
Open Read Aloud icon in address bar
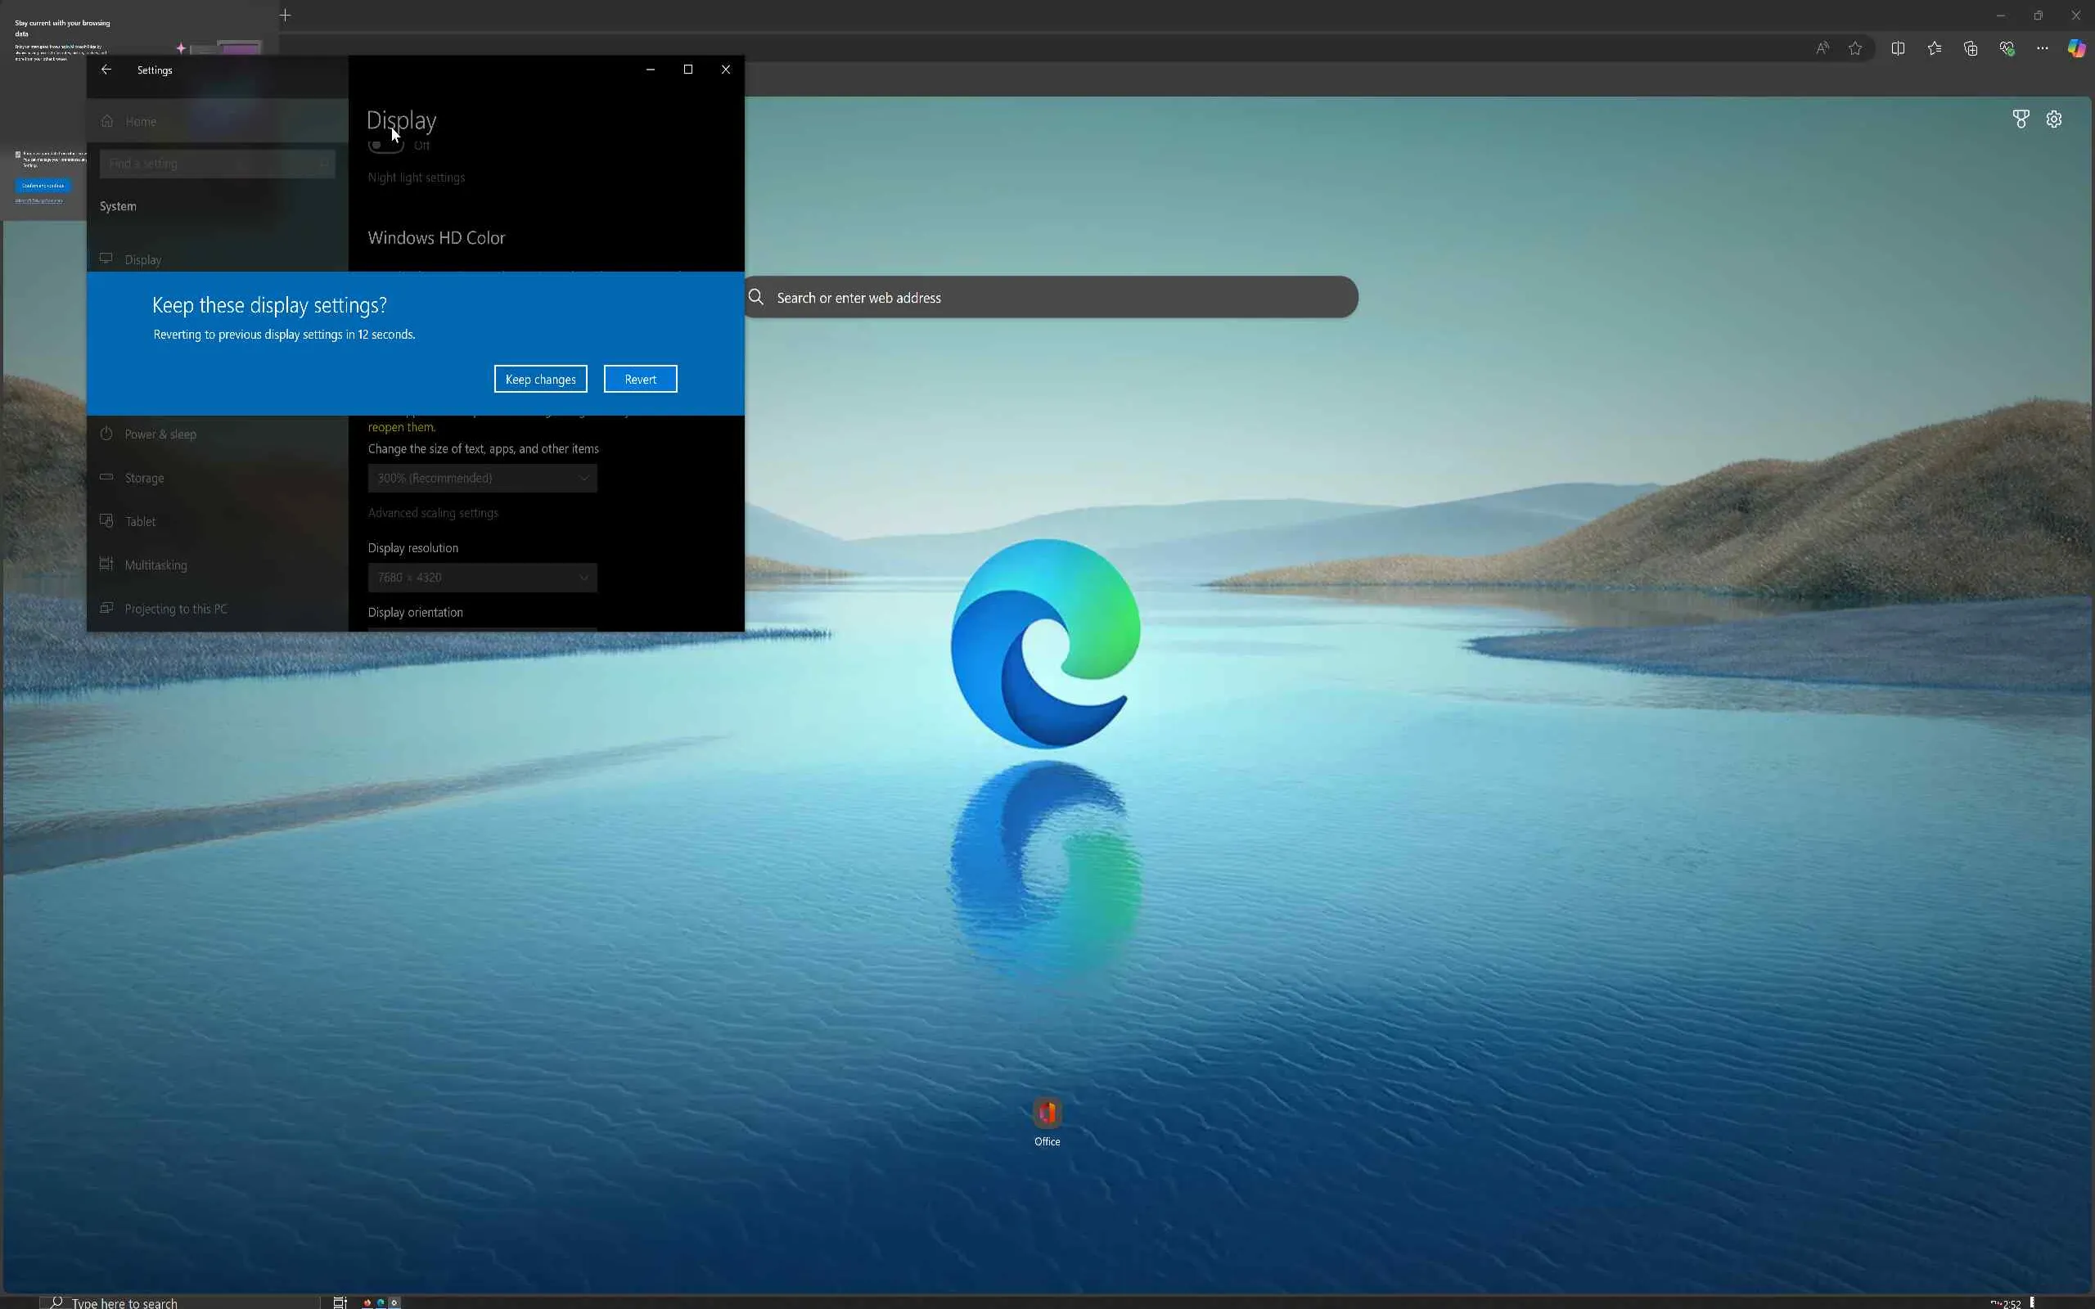pyautogui.click(x=1822, y=48)
